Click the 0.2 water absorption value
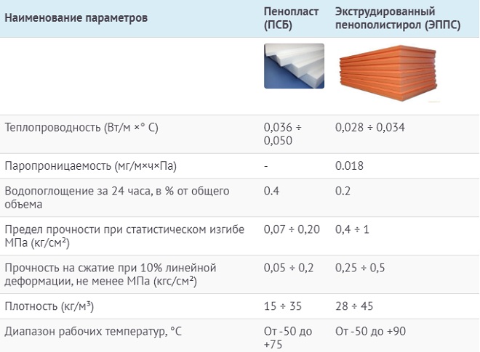The height and width of the screenshot is (352, 480). (343, 191)
